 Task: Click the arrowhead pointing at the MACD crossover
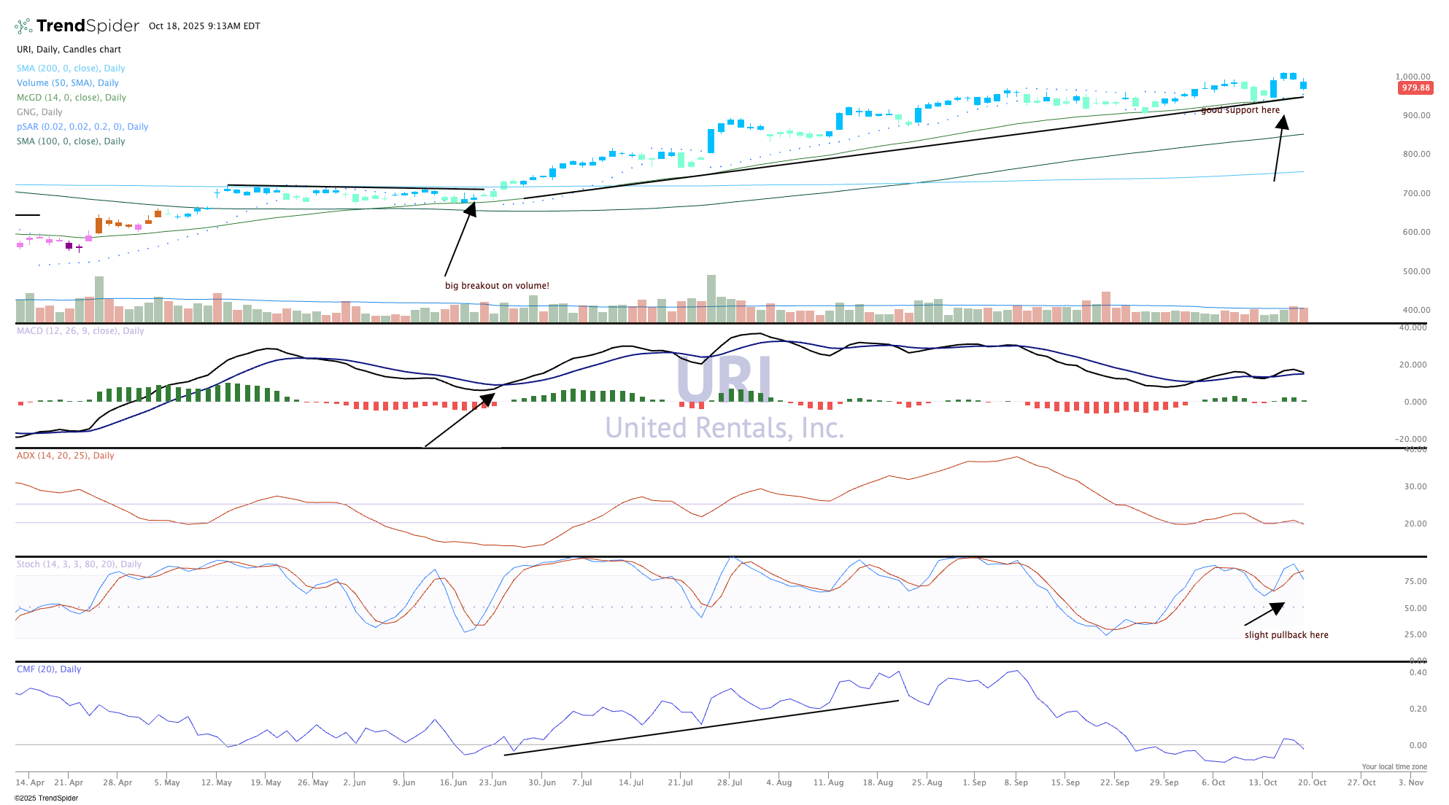[x=487, y=400]
